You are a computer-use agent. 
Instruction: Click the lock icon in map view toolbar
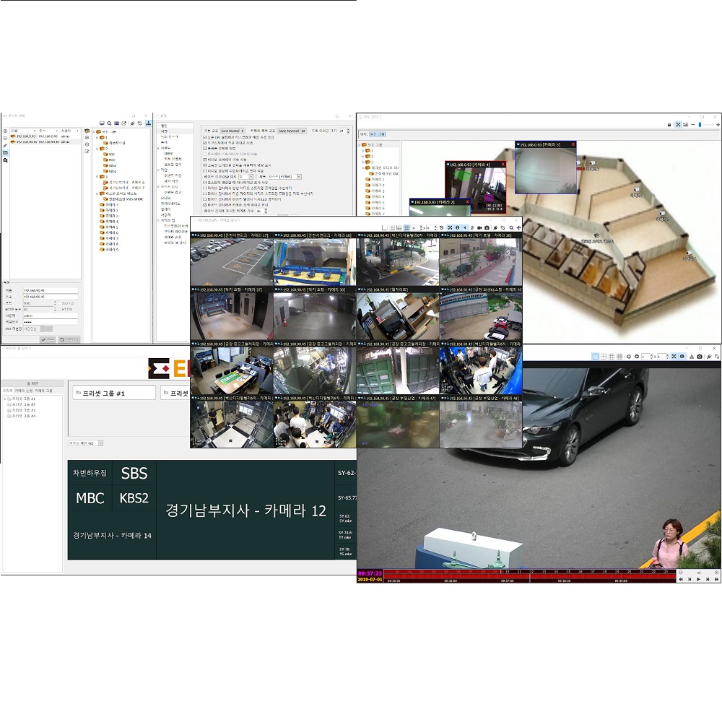[669, 125]
